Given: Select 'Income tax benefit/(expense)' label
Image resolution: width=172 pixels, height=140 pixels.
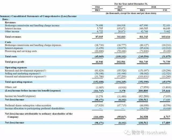Looking at the screenshot, I should coord(20,96).
